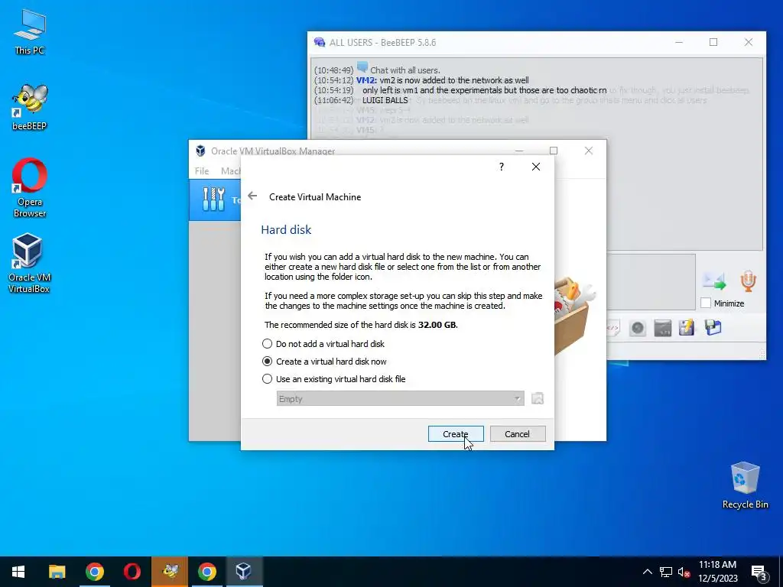The width and height of the screenshot is (783, 587).
Task: Click the microphone voice message icon in BeeBEEP
Action: pyautogui.click(x=748, y=281)
